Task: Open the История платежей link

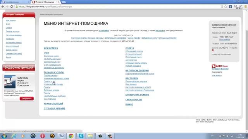Action: (x=133, y=54)
